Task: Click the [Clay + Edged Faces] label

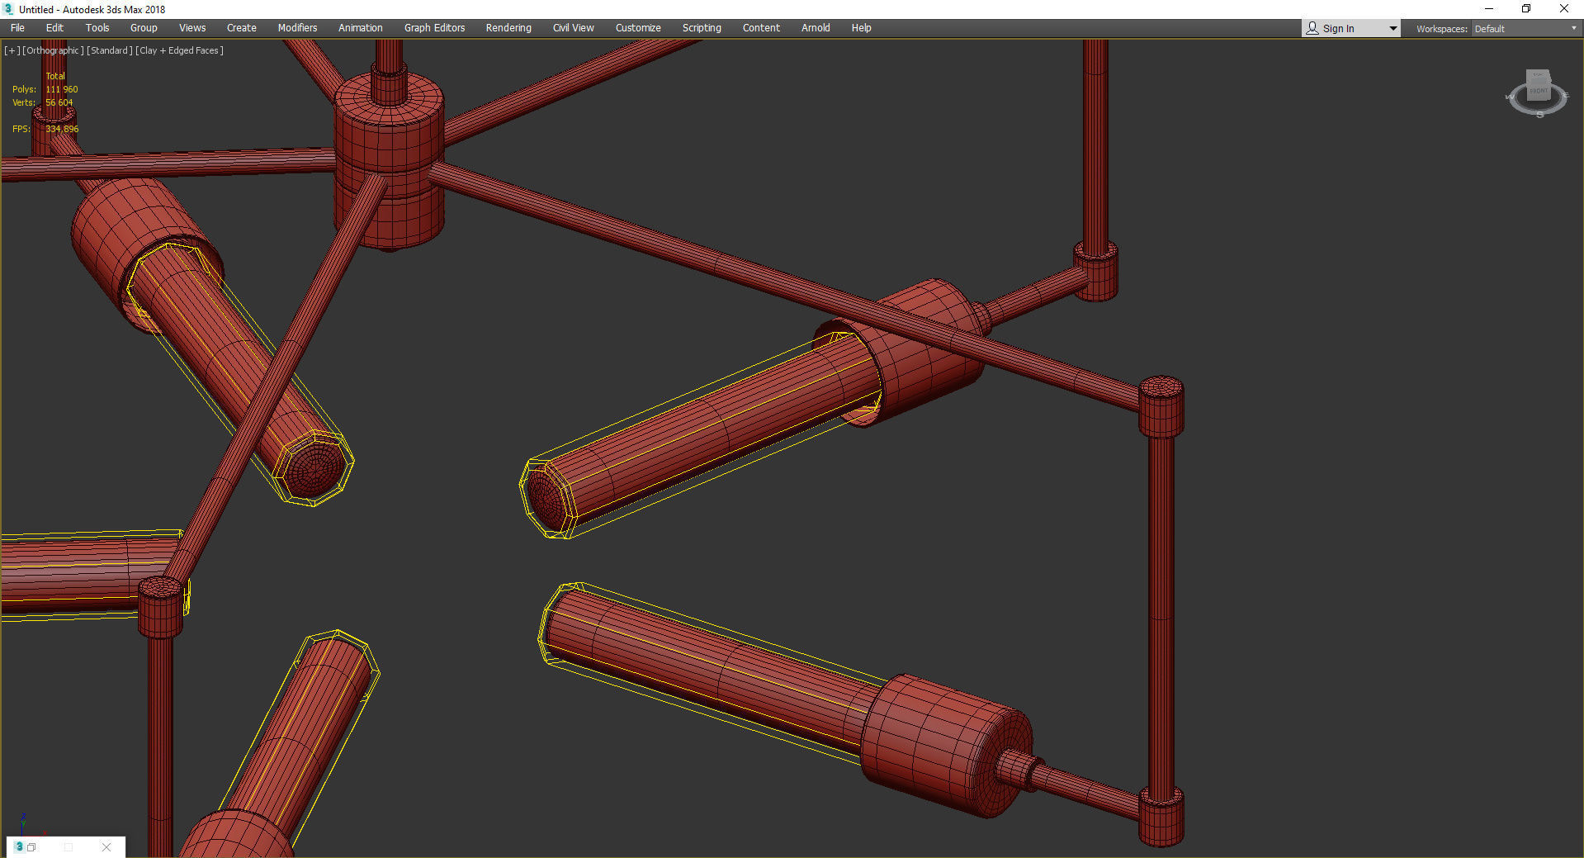Action: (x=179, y=50)
